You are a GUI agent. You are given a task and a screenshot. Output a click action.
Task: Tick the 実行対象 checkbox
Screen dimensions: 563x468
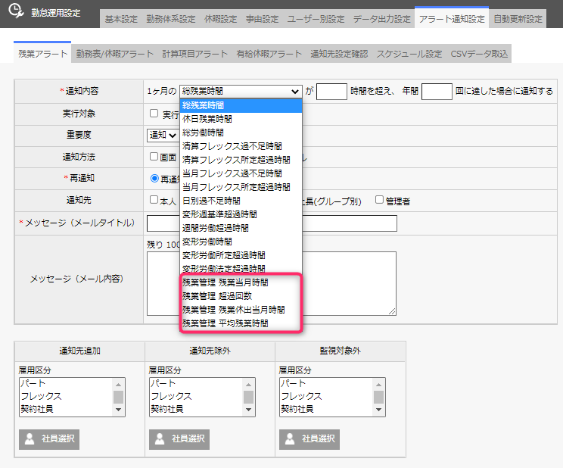click(154, 114)
